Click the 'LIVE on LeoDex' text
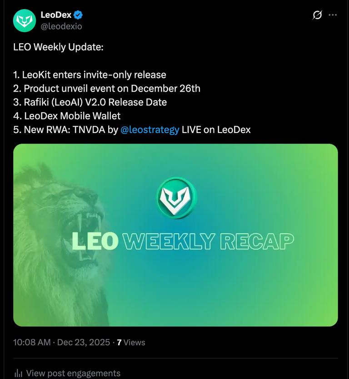349x379 pixels. (x=216, y=130)
